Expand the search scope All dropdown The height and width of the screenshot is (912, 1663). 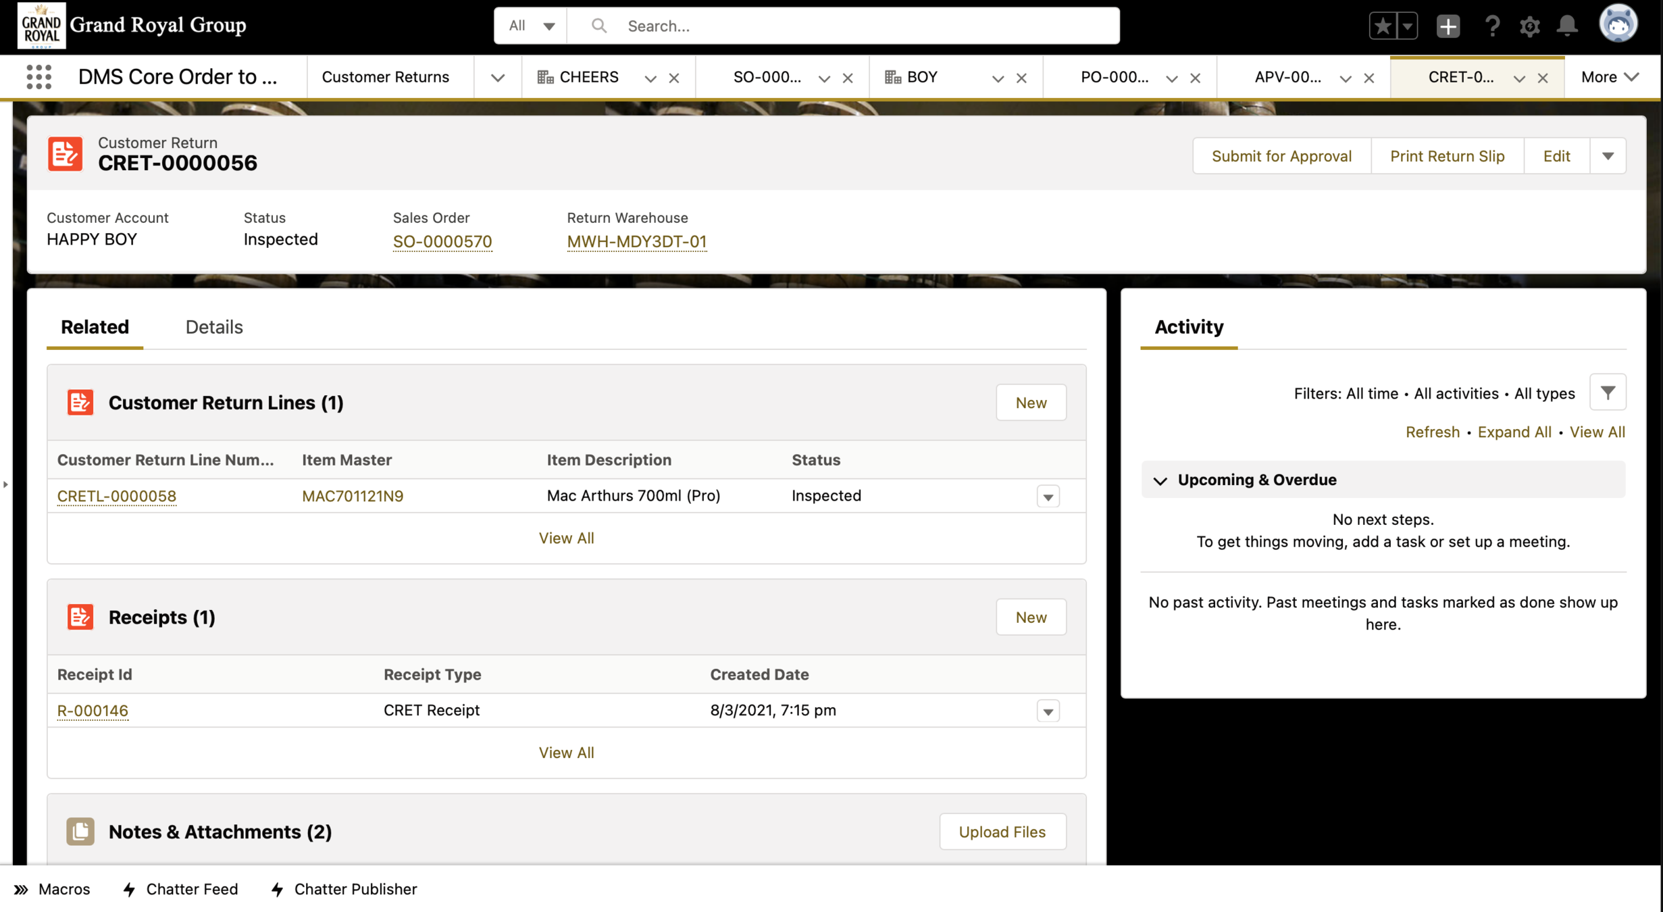pyautogui.click(x=531, y=26)
